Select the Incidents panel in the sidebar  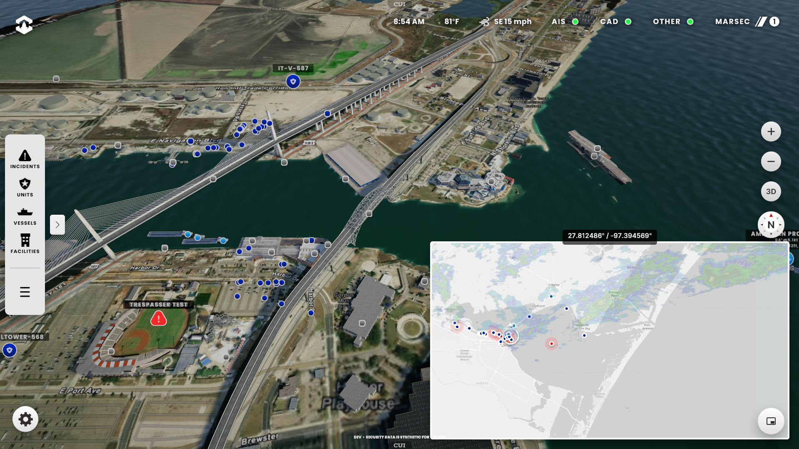[25, 159]
